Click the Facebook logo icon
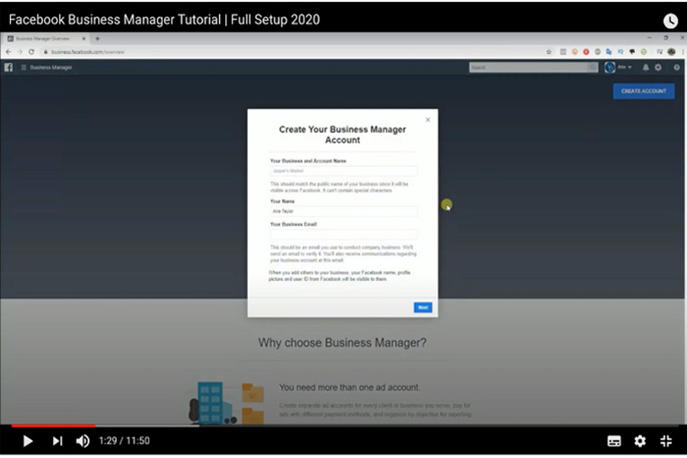The image size is (687, 458). tap(8, 67)
